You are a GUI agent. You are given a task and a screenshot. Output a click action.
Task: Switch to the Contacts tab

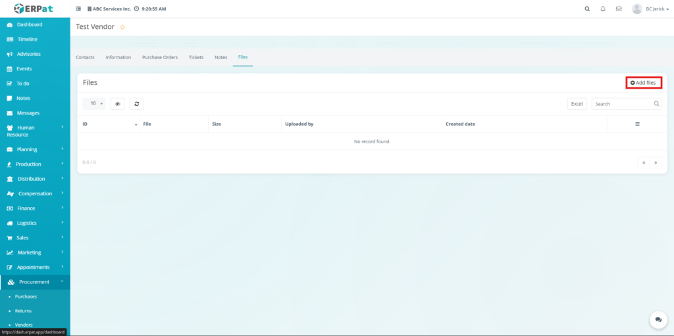(86, 57)
